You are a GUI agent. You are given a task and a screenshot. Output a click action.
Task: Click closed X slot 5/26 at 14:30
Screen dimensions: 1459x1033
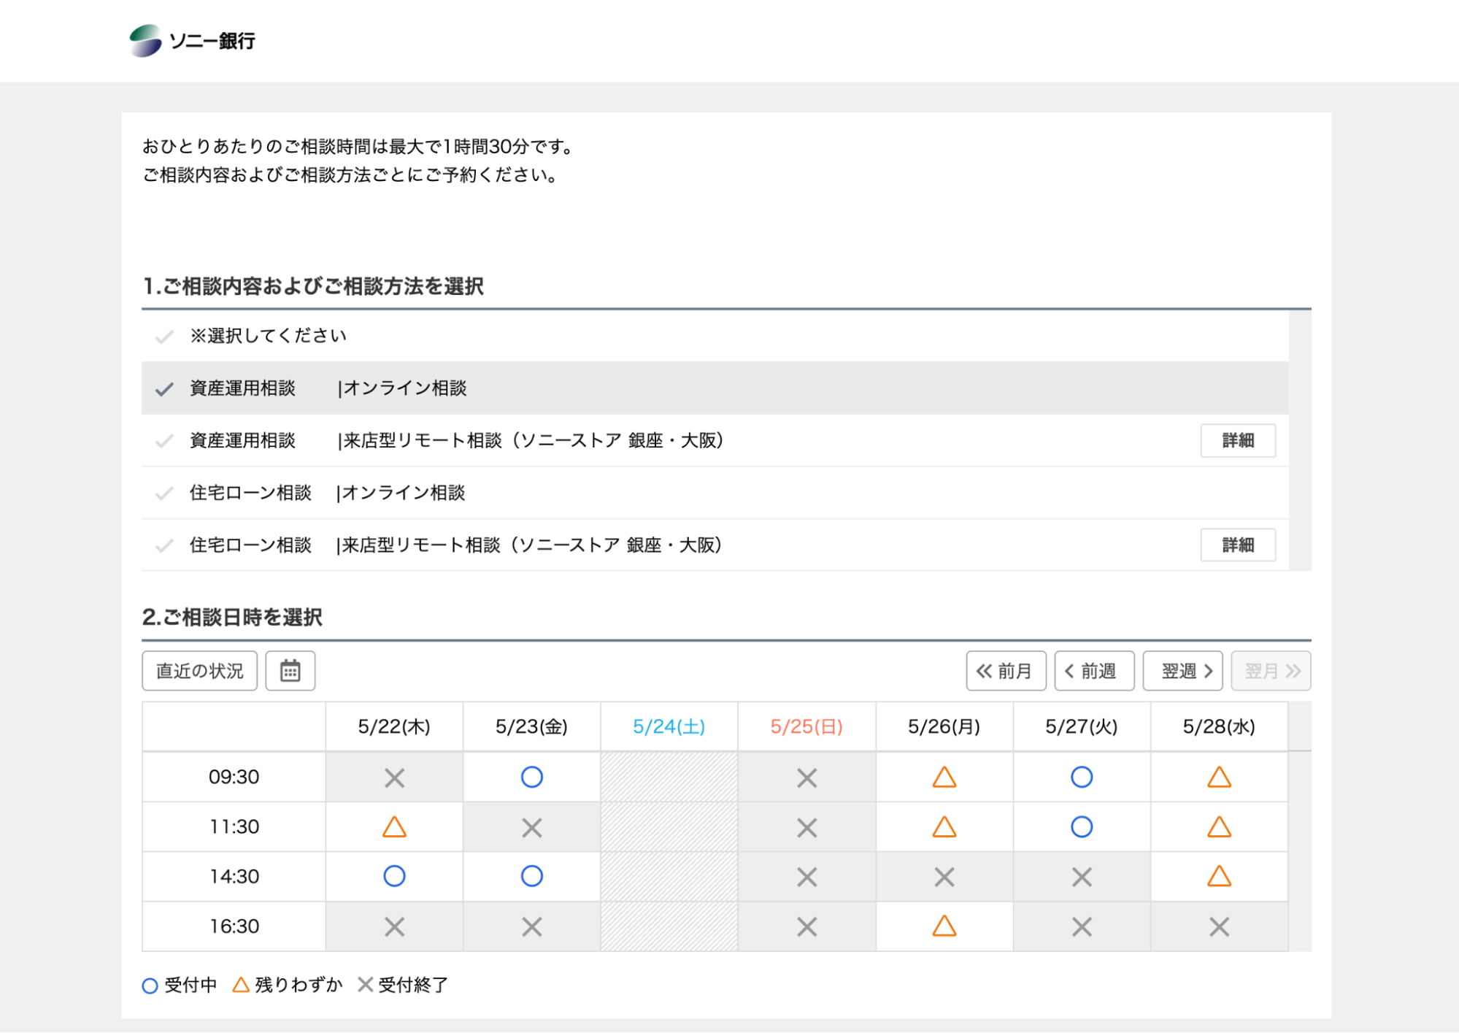click(944, 877)
